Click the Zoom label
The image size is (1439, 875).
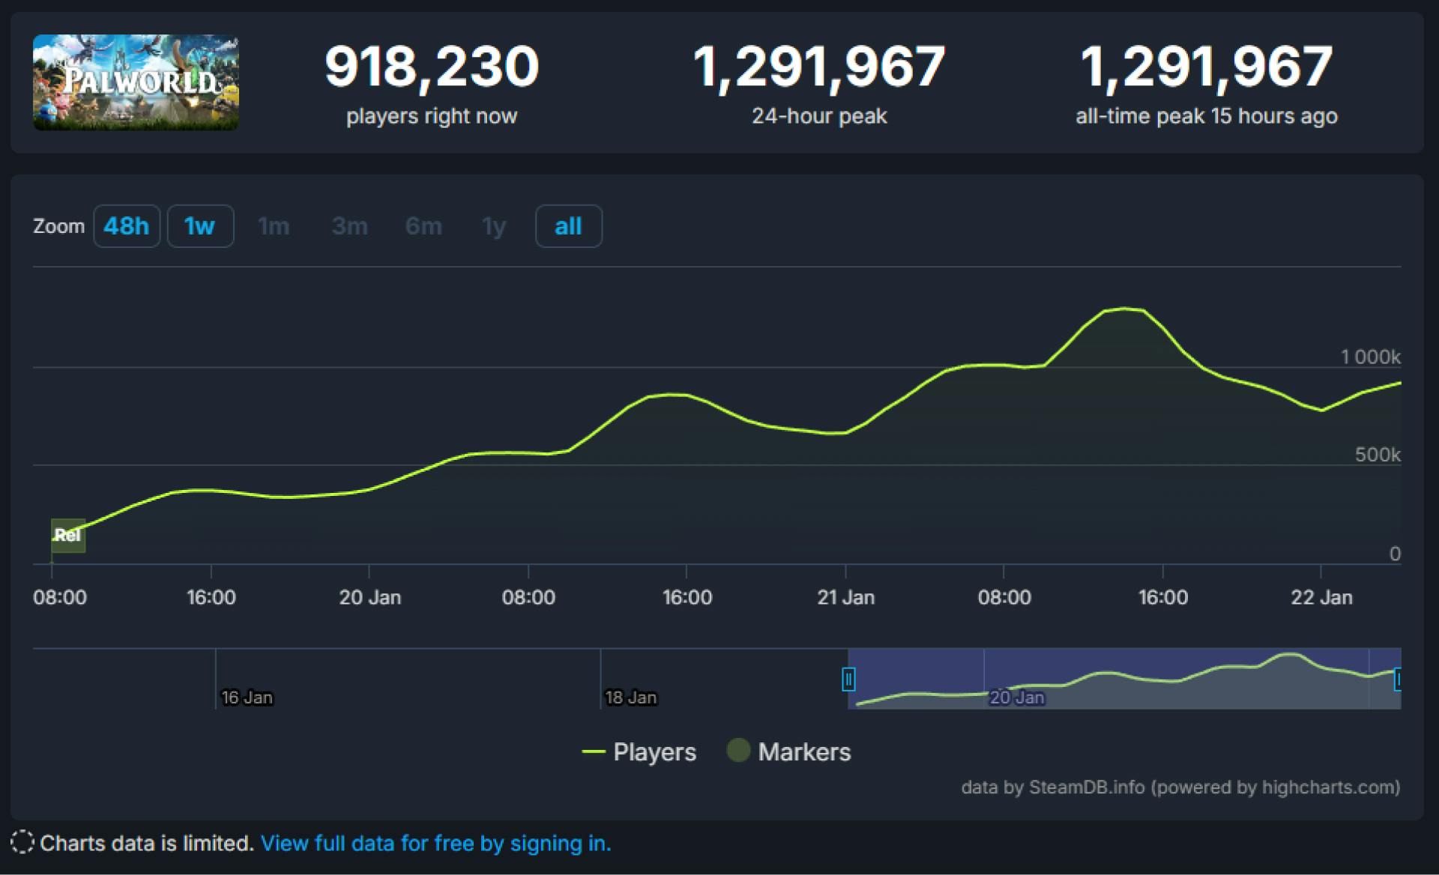(x=58, y=226)
